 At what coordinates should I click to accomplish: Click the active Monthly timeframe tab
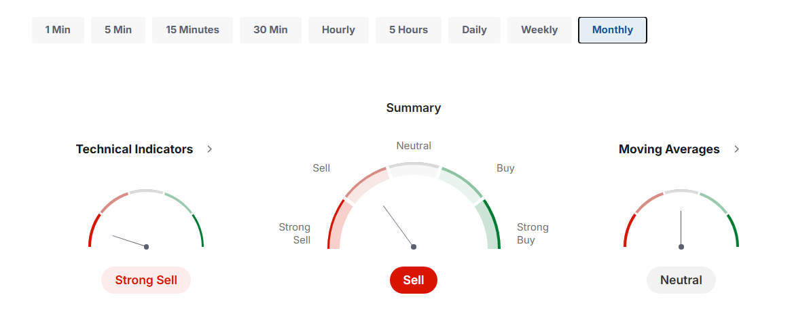tap(612, 30)
